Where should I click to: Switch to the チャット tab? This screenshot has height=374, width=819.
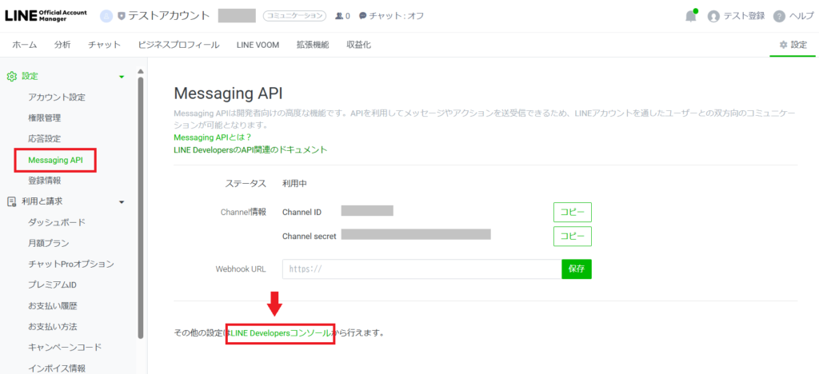coord(104,45)
